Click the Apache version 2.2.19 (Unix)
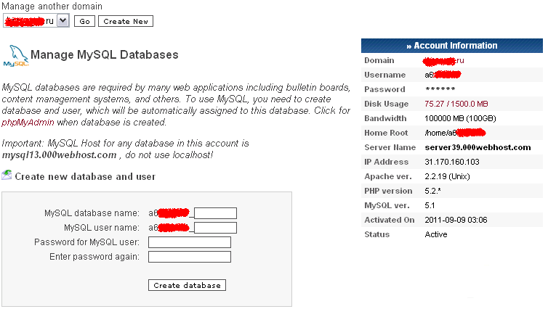The image size is (548, 309). click(x=447, y=176)
